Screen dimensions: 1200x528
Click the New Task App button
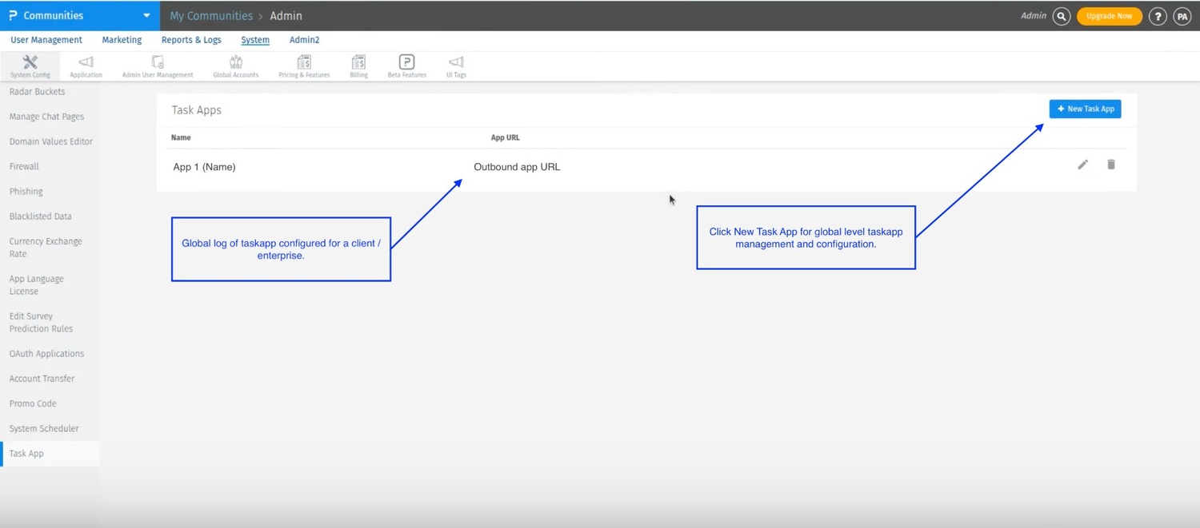click(x=1085, y=109)
